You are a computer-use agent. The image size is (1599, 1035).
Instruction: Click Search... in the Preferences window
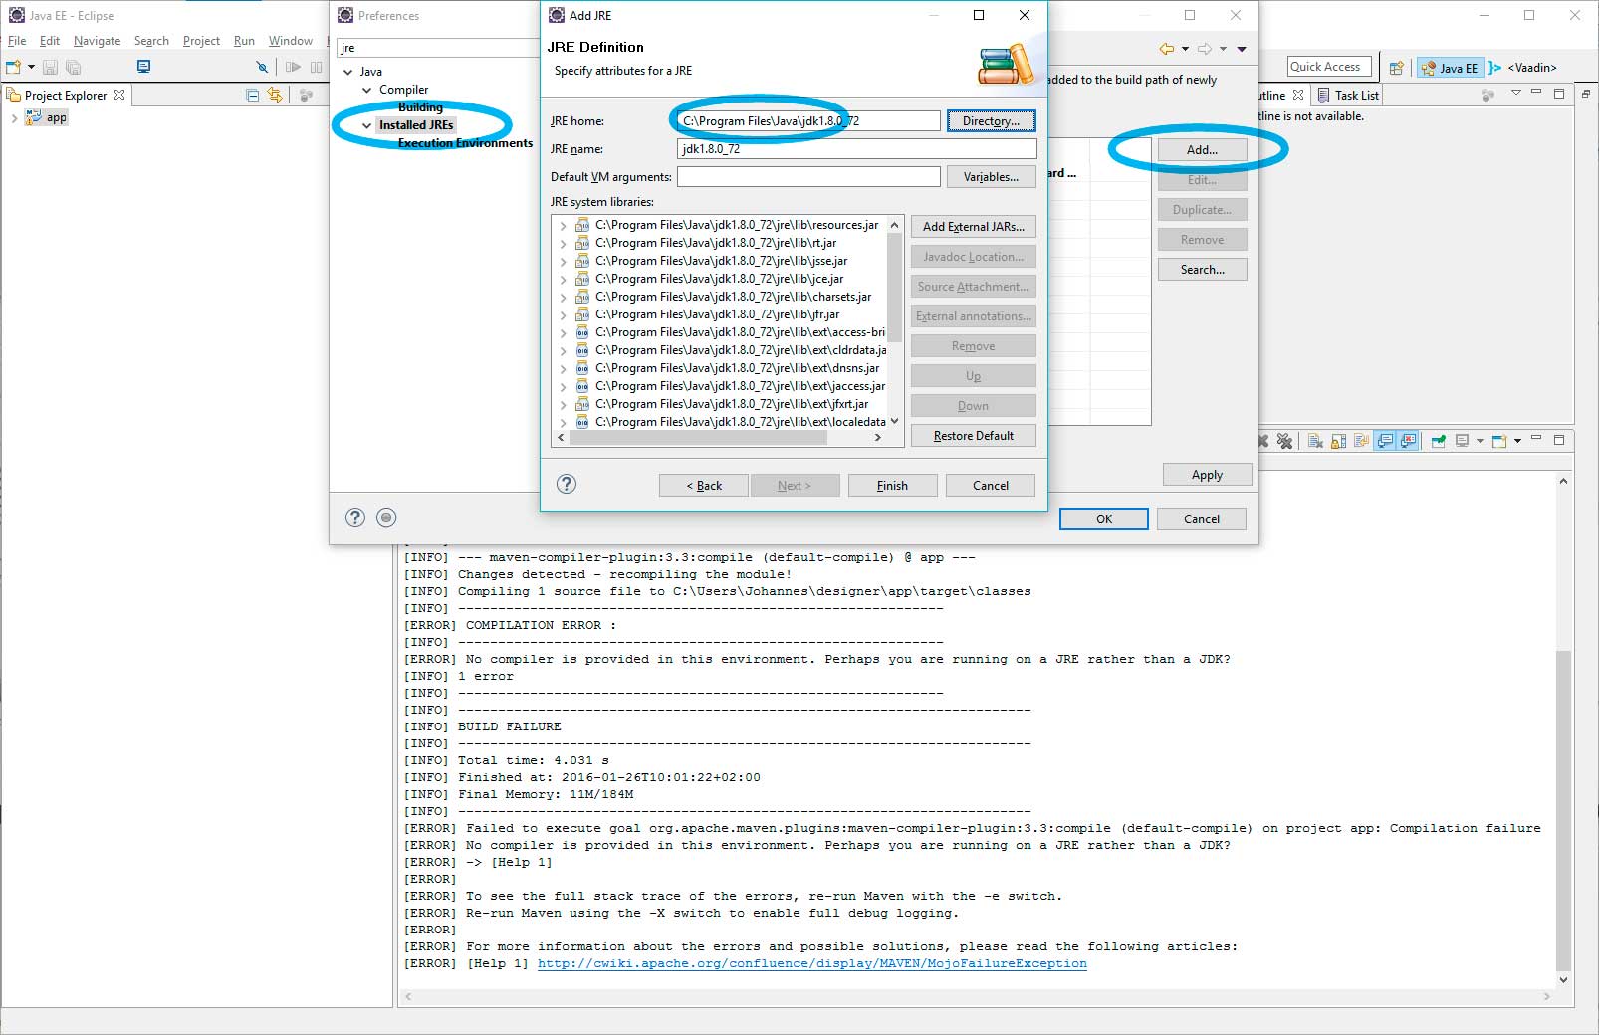[x=1202, y=270]
